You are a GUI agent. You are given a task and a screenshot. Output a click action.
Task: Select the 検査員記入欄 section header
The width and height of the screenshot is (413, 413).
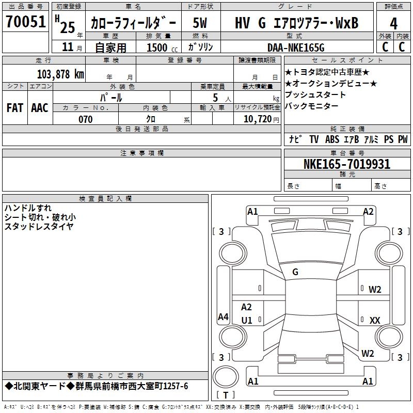[105, 199]
